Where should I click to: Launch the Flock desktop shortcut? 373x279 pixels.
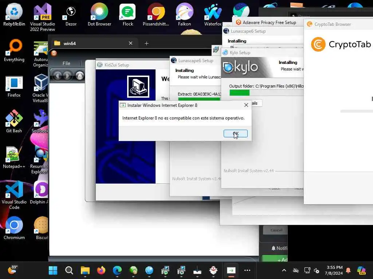point(127,15)
